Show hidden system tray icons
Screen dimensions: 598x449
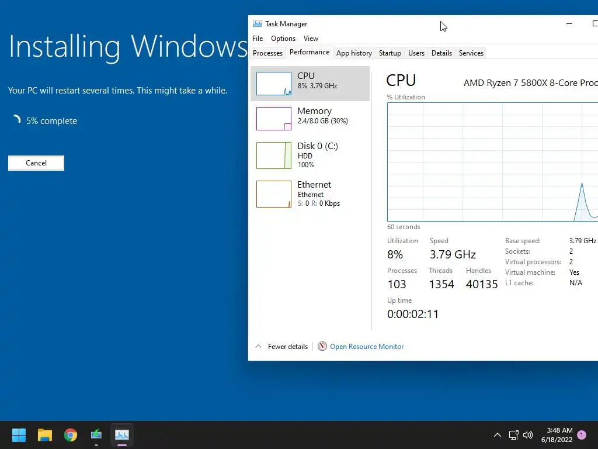coord(498,435)
